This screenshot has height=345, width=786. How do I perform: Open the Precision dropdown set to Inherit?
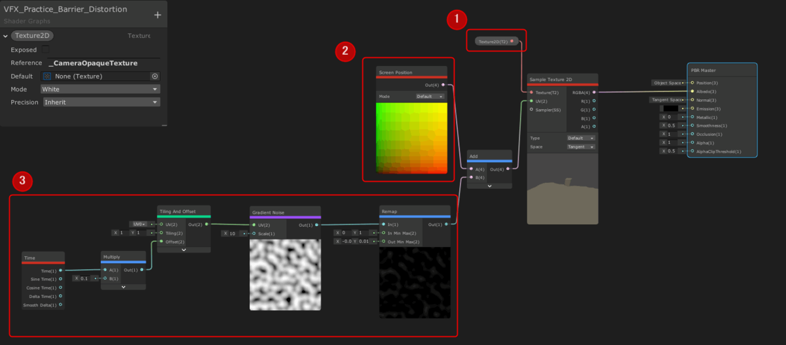coord(102,102)
